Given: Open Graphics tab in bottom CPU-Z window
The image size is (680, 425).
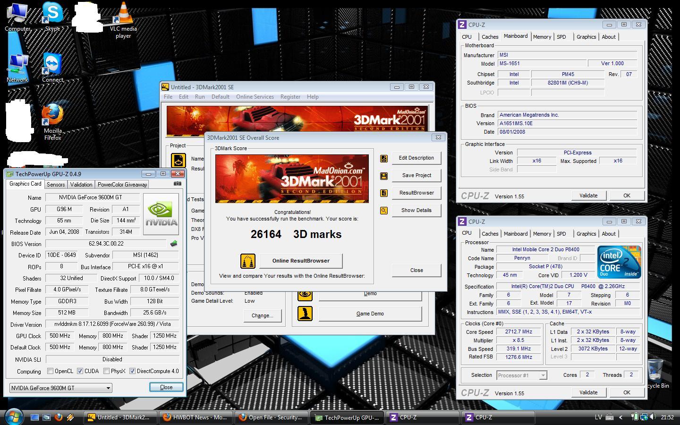Looking at the screenshot, I should [586, 234].
